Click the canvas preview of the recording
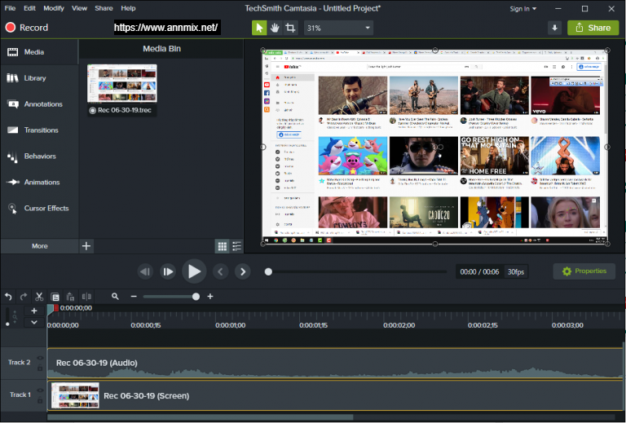 [x=435, y=147]
